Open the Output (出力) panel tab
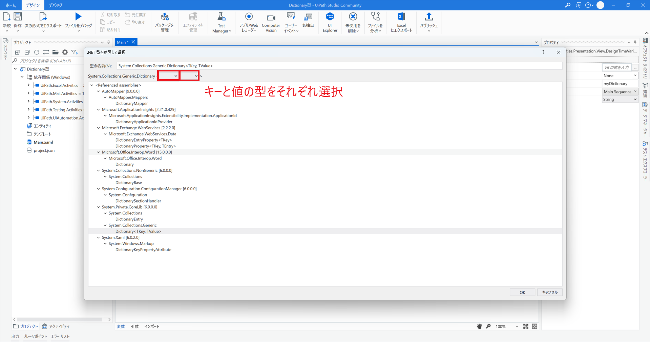The height and width of the screenshot is (342, 650). click(x=15, y=336)
